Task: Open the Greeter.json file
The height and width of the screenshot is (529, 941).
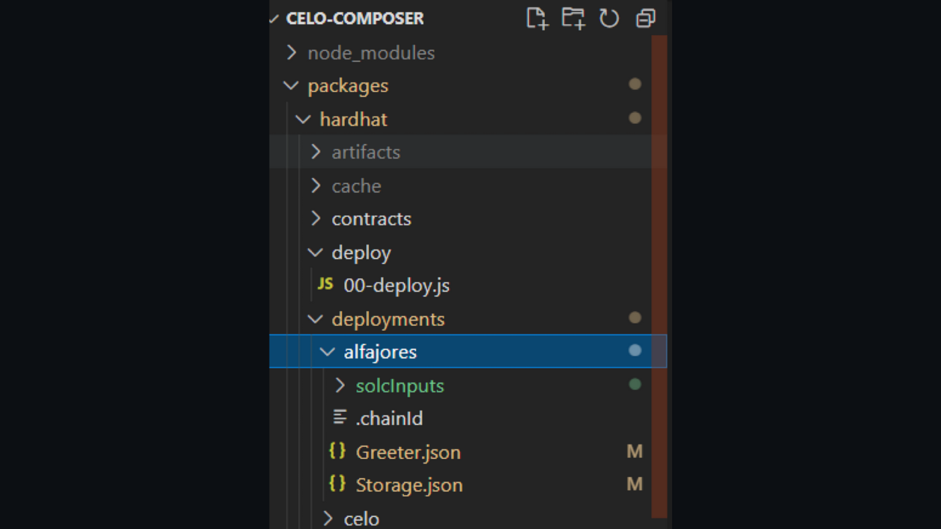Action: click(408, 452)
